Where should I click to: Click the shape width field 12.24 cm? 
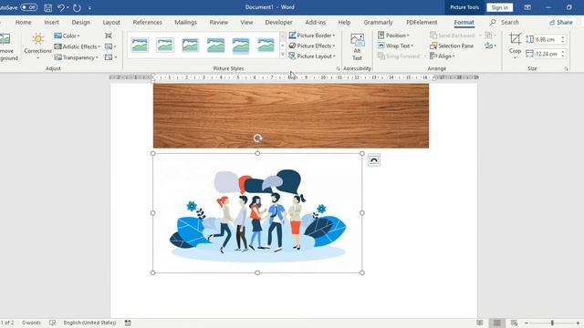tap(547, 54)
